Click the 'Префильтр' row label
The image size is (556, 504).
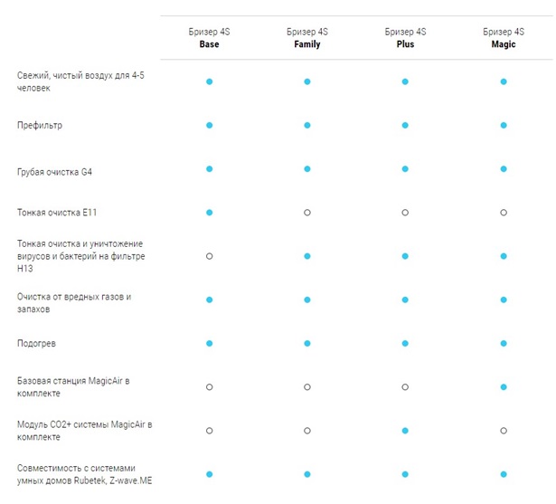[x=40, y=125]
